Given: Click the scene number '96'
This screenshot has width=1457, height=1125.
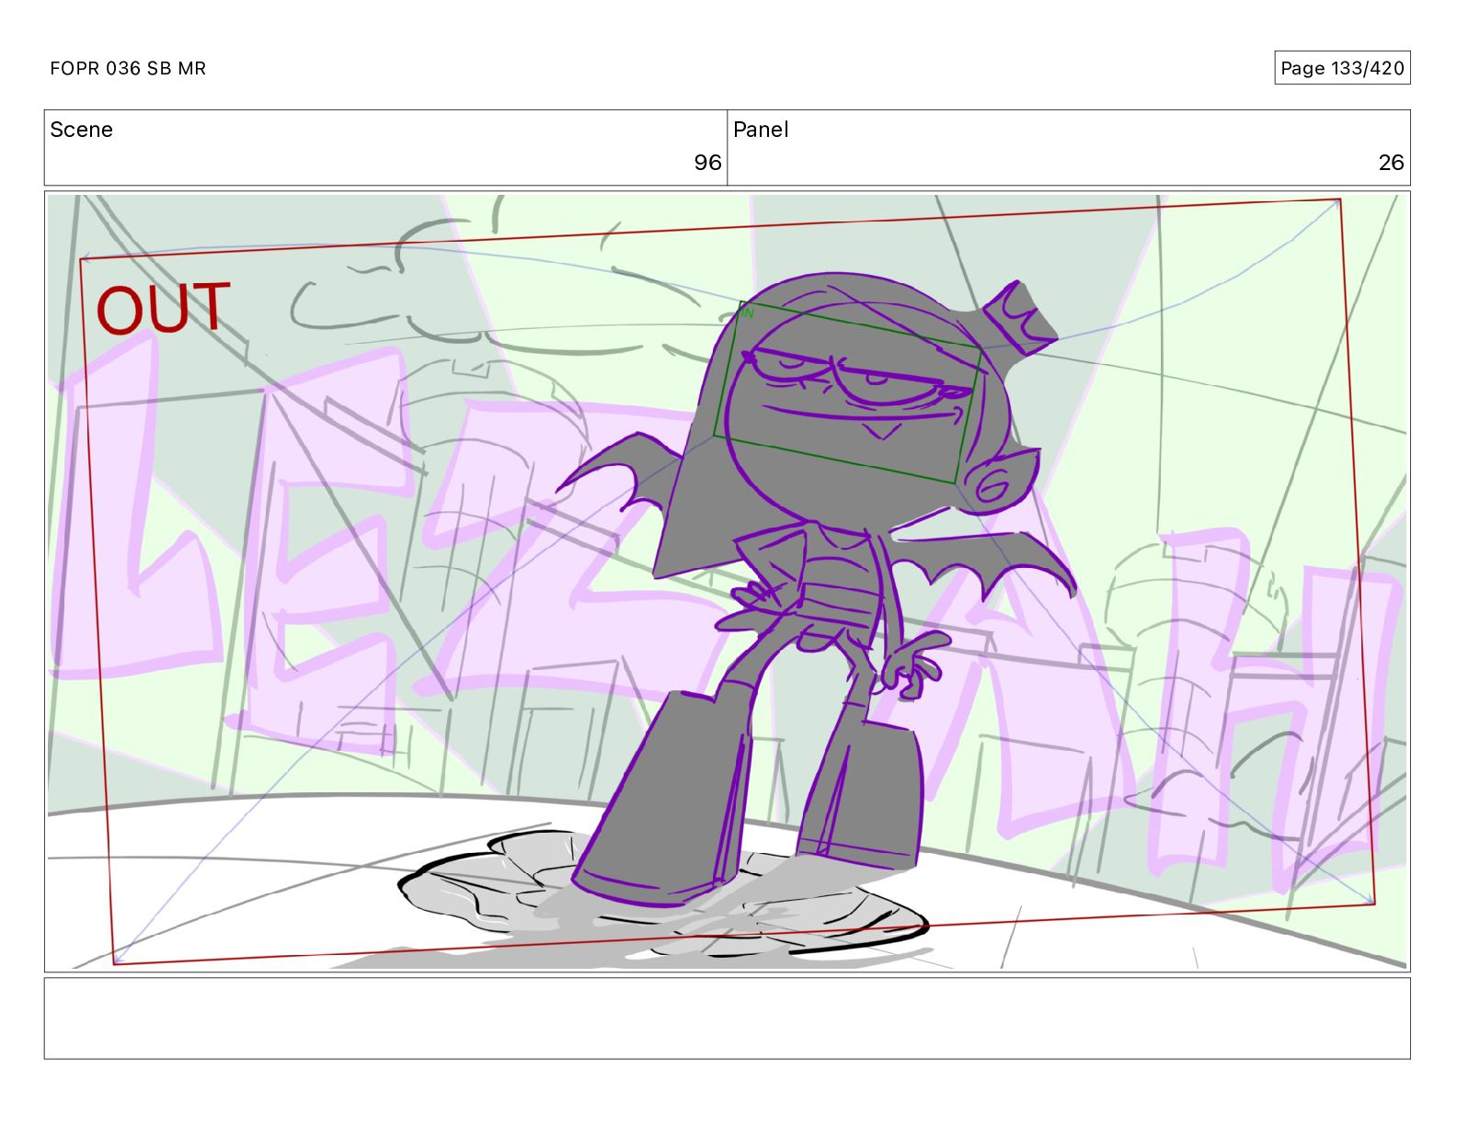Looking at the screenshot, I should point(707,163).
